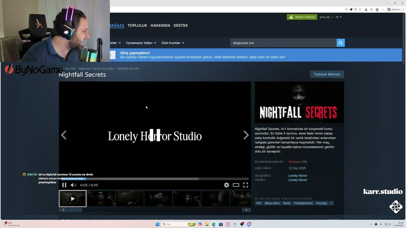Select the 'Korku' tag
The image size is (406, 228).
(287, 203)
